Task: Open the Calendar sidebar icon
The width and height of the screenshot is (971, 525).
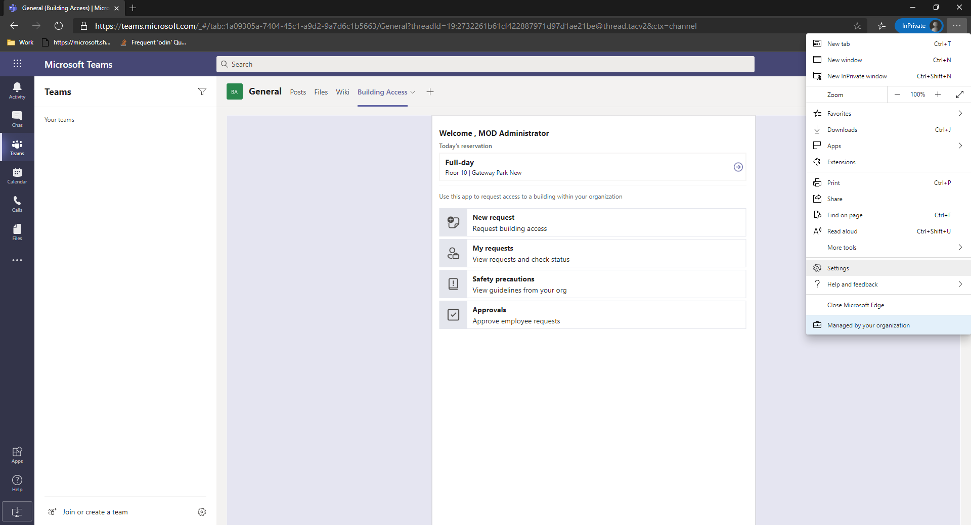Action: 17,175
